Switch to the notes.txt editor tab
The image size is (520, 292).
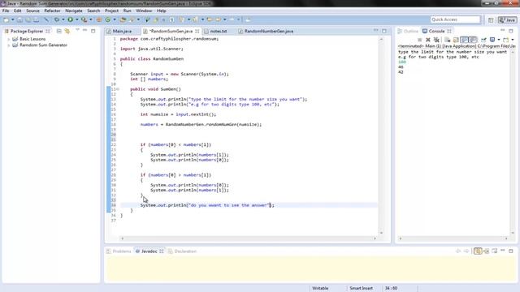(219, 31)
